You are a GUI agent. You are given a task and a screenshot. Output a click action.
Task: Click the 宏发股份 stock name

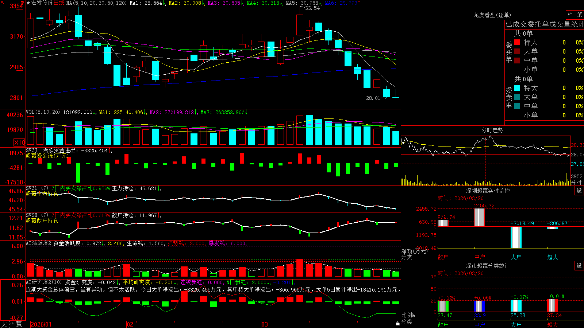click(x=42, y=3)
